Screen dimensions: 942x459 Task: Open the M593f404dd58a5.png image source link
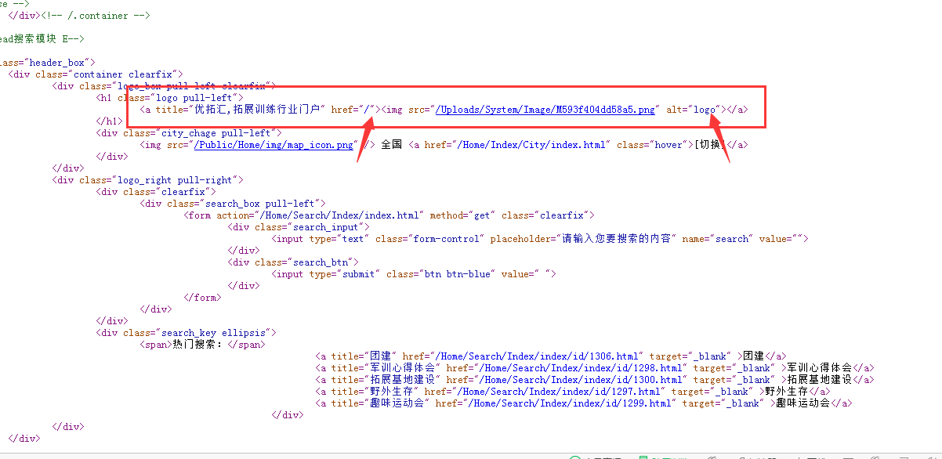tap(545, 110)
